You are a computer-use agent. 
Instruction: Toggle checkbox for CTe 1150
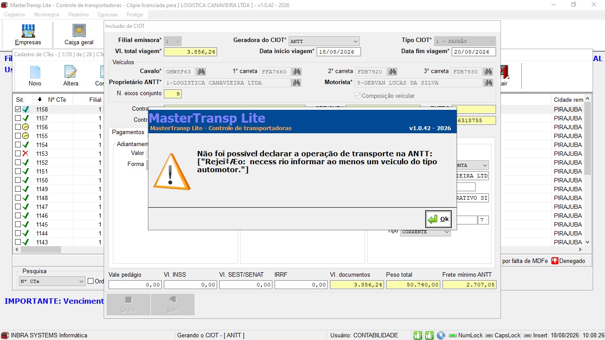(x=18, y=180)
